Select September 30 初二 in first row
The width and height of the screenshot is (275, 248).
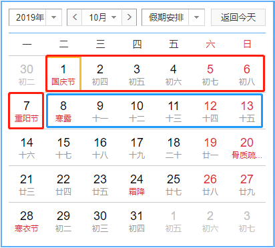tap(27, 75)
